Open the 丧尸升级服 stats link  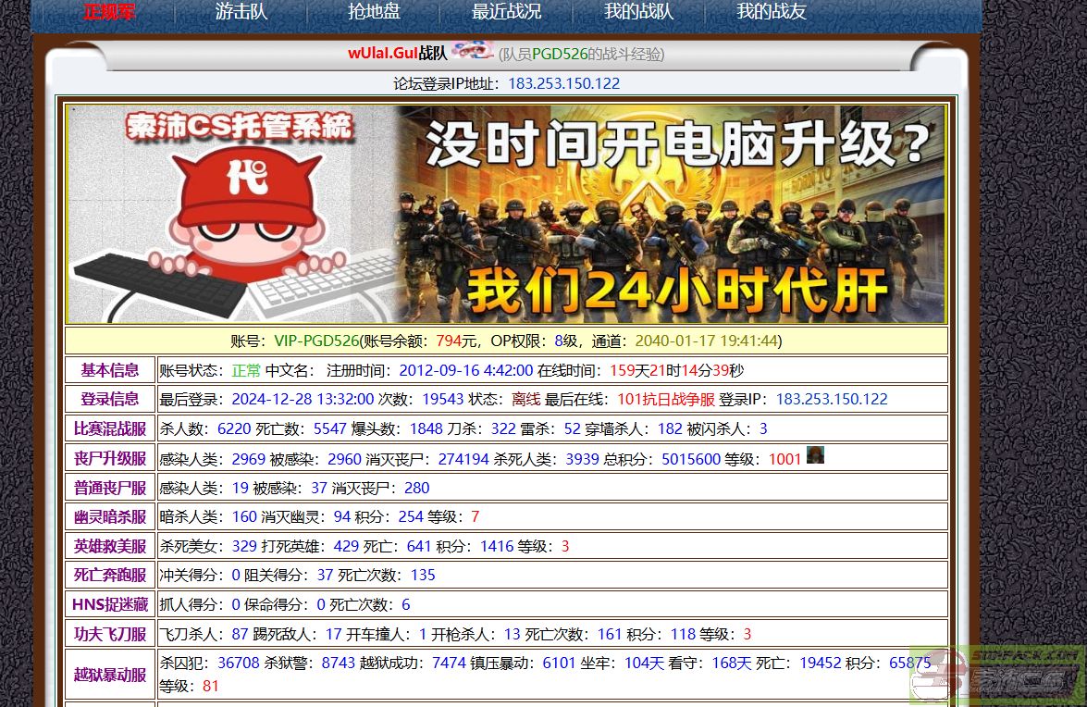tap(110, 458)
